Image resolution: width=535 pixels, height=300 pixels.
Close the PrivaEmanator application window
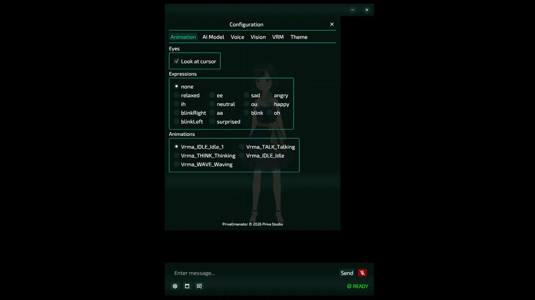[367, 10]
